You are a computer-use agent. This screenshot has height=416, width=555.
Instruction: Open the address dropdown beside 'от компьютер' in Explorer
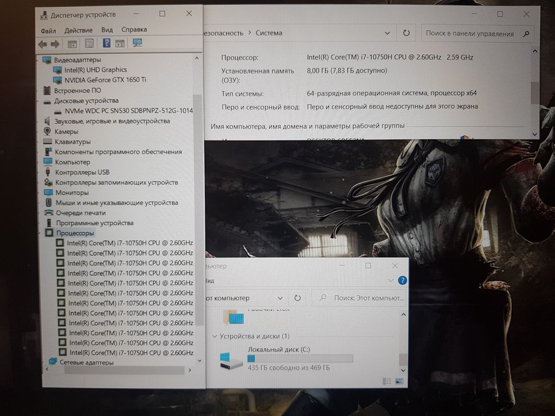[x=280, y=298]
